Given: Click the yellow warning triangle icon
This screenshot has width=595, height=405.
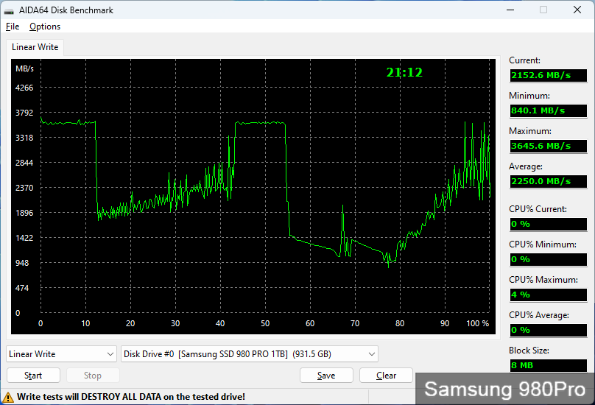Looking at the screenshot, I should pyautogui.click(x=7, y=398).
